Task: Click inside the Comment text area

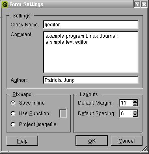Action: pos(91,52)
